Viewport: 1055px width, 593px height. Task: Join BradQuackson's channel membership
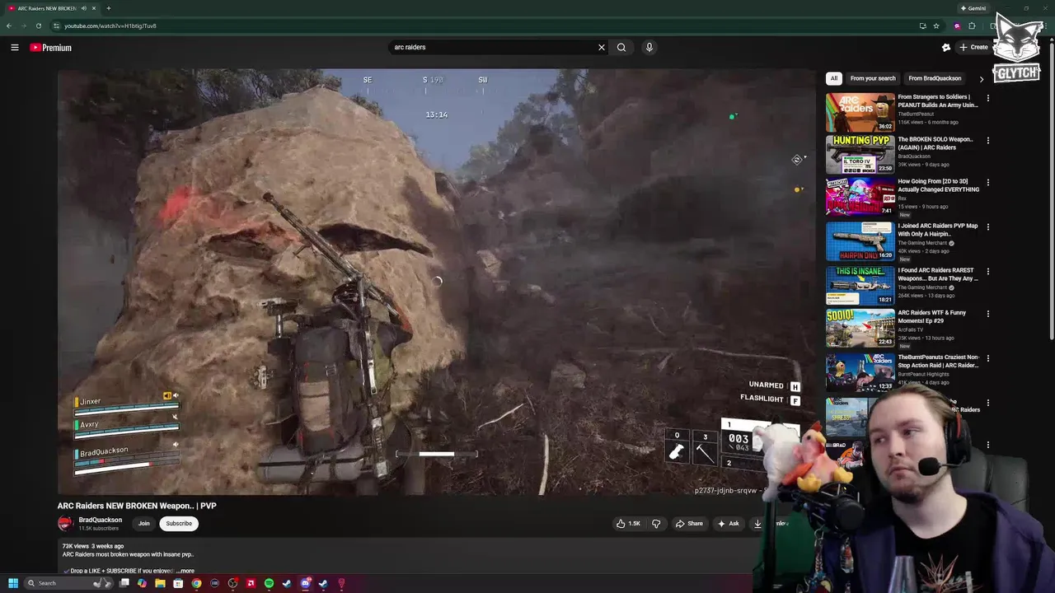(x=144, y=523)
